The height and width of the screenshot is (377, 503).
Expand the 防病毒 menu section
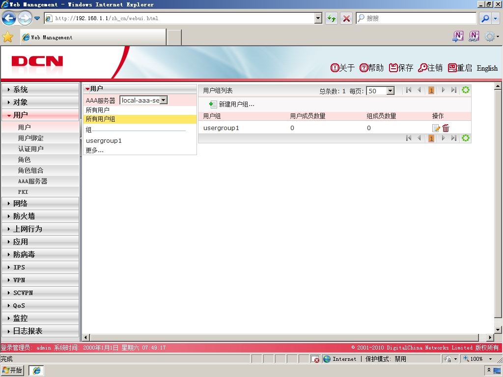(x=40, y=255)
